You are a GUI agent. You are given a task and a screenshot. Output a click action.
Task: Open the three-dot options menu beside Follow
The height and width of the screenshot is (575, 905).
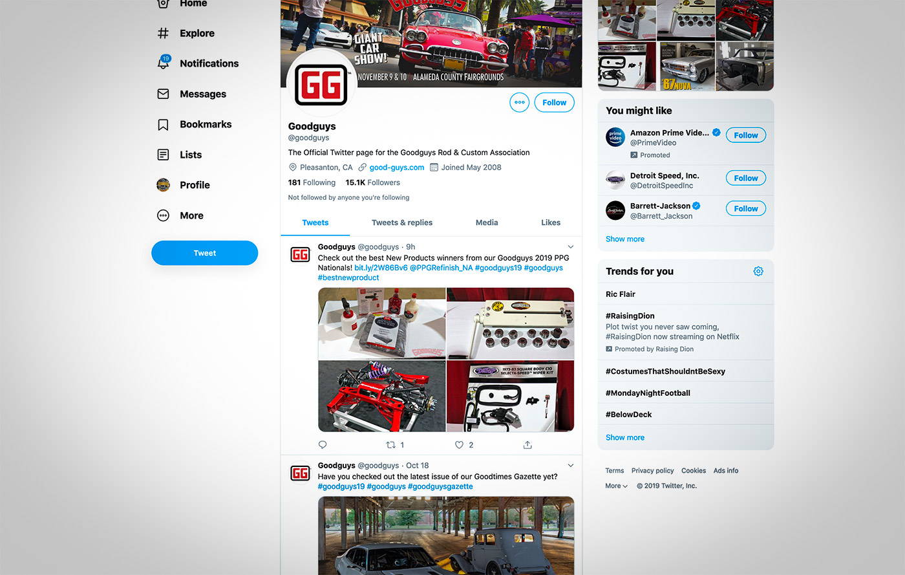point(520,102)
